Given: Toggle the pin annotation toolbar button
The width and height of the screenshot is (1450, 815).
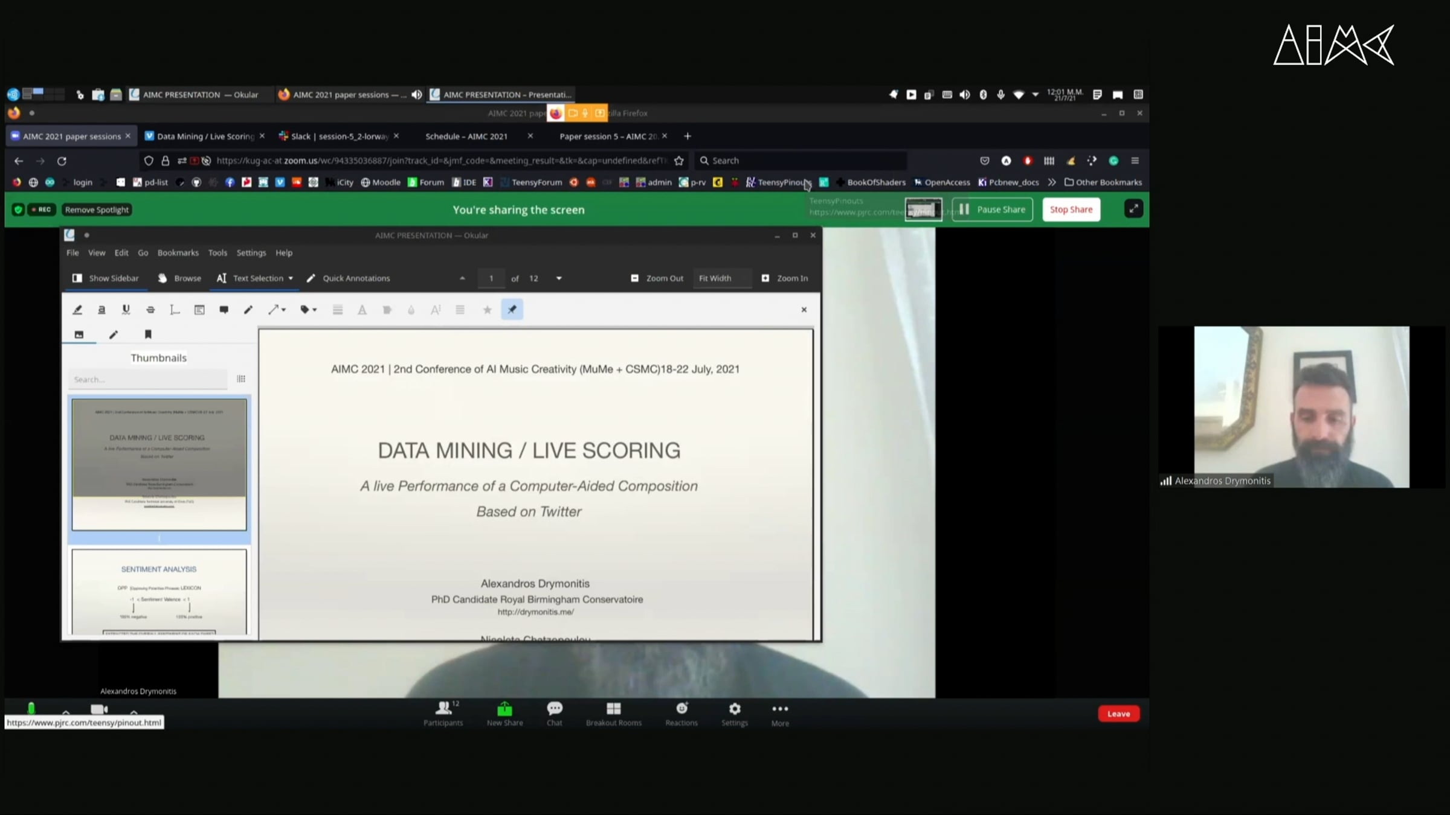Looking at the screenshot, I should pyautogui.click(x=512, y=310).
